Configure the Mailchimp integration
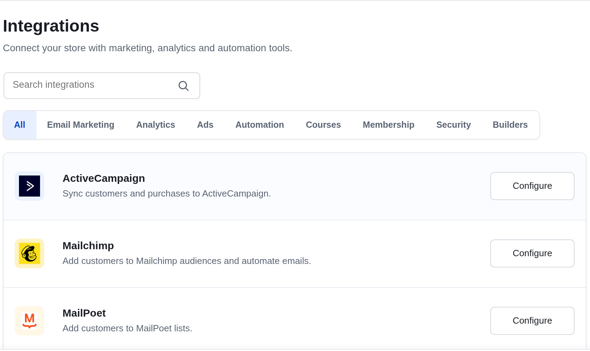The image size is (590, 351). pos(532,253)
